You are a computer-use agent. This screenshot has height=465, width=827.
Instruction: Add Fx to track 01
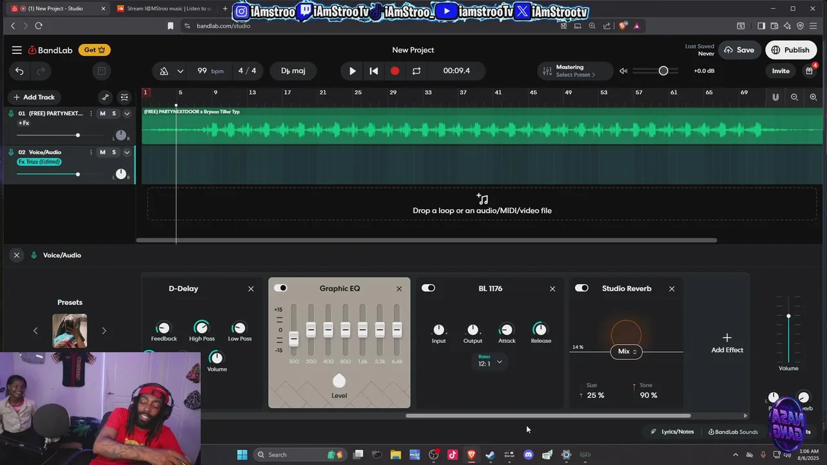pyautogui.click(x=24, y=123)
